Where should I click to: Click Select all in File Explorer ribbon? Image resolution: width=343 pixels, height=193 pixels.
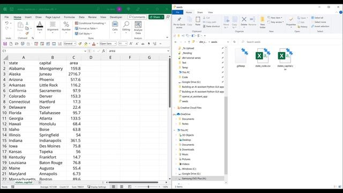317,18
